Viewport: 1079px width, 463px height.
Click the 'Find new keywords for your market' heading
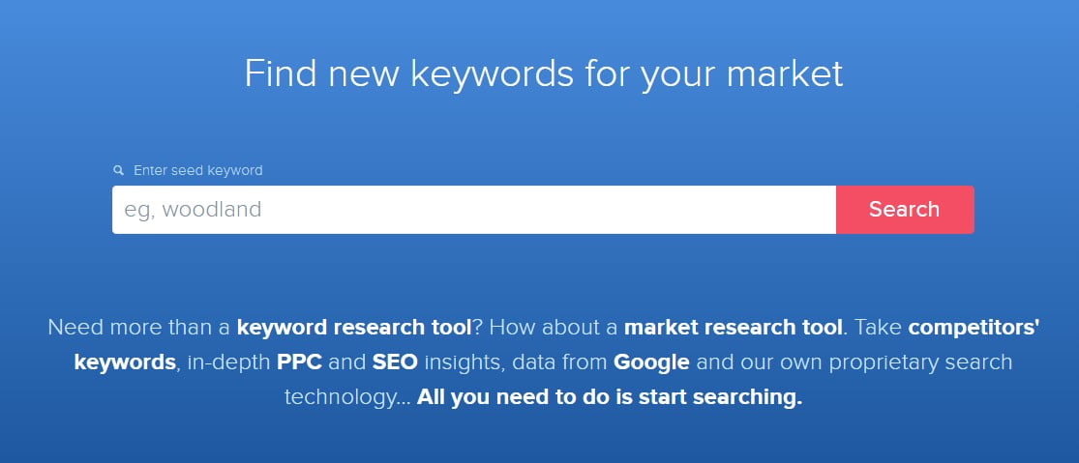543,74
